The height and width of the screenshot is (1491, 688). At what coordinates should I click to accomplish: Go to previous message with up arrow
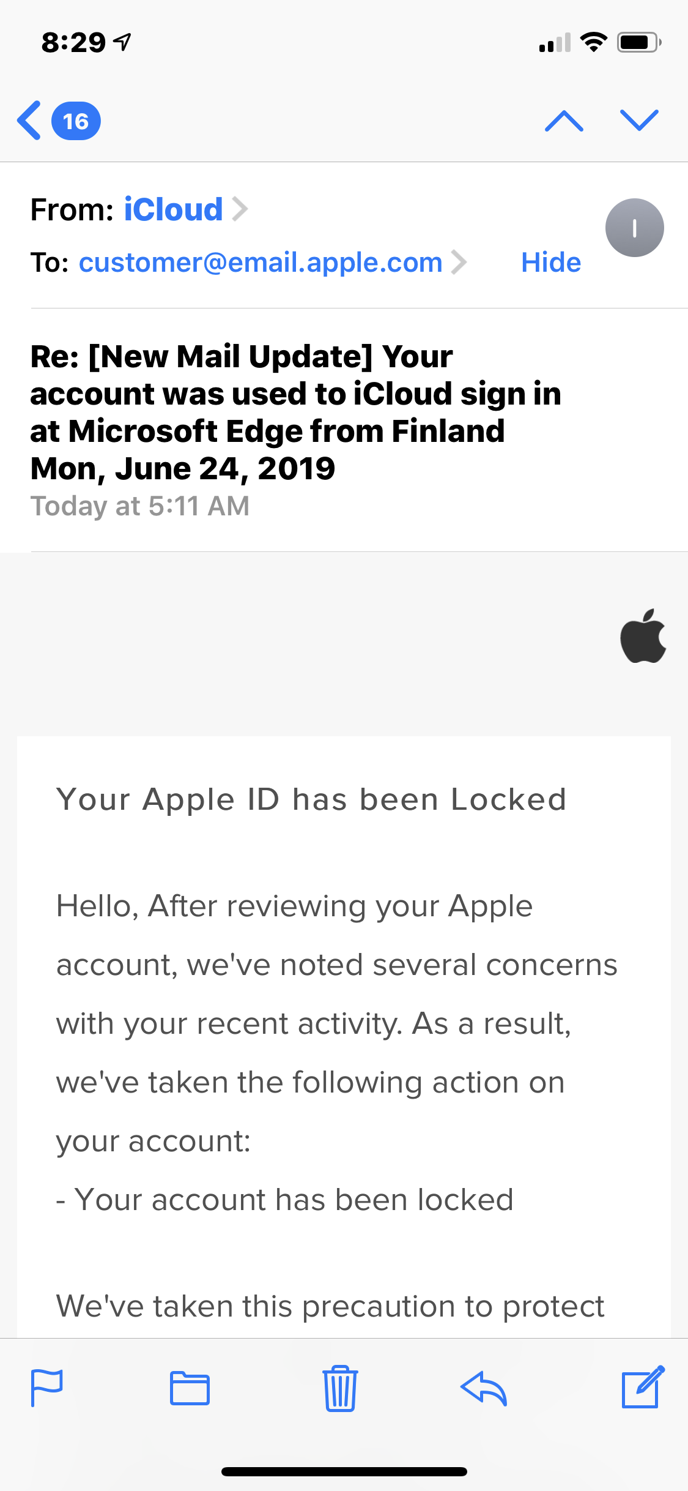pos(564,121)
